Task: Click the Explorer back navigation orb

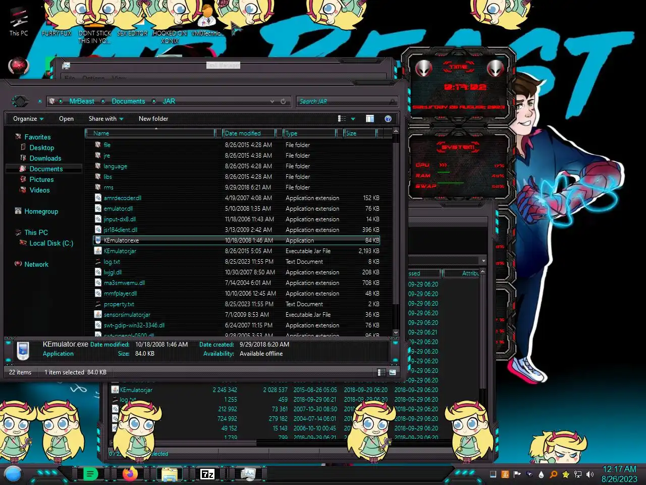Action: [20, 101]
